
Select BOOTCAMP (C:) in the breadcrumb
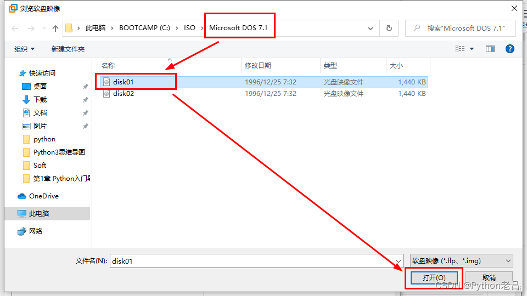click(x=144, y=28)
